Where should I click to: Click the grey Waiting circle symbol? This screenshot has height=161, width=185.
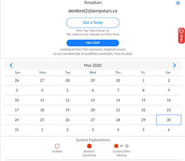(127, 146)
